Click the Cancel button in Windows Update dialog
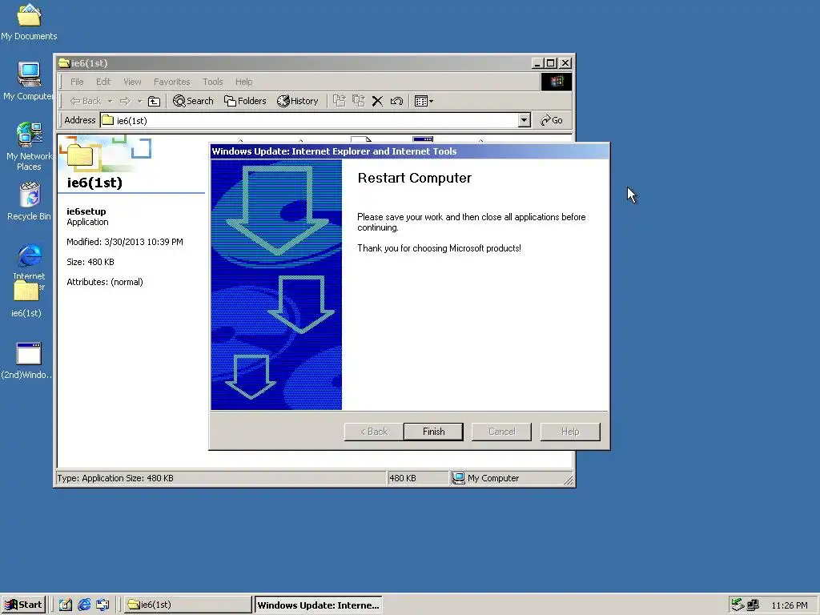This screenshot has width=820, height=615. (501, 432)
